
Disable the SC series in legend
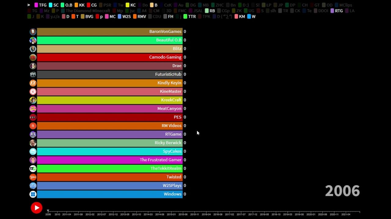point(53,5)
